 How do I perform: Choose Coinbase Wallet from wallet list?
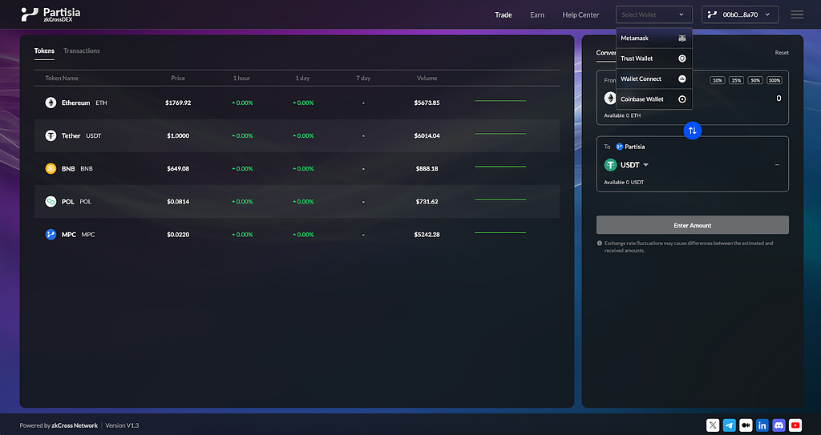(654, 99)
